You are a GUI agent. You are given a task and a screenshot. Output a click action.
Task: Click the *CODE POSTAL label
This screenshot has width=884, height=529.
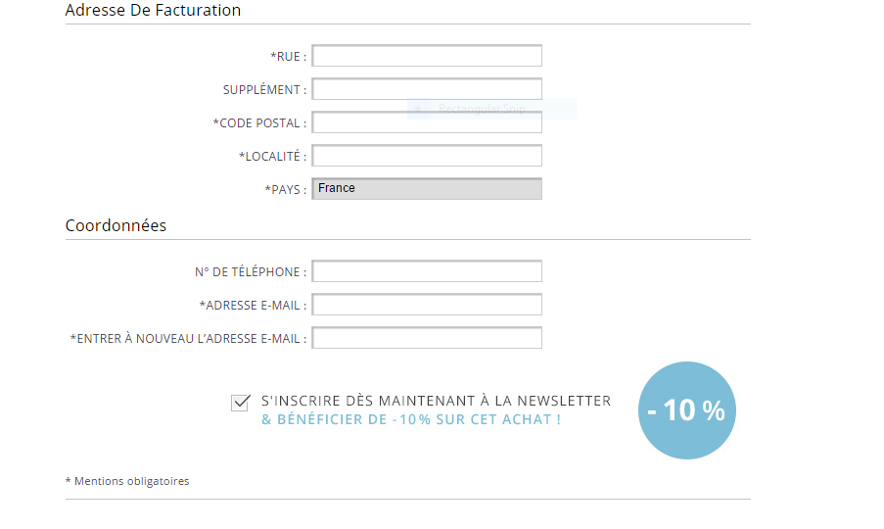coord(259,123)
